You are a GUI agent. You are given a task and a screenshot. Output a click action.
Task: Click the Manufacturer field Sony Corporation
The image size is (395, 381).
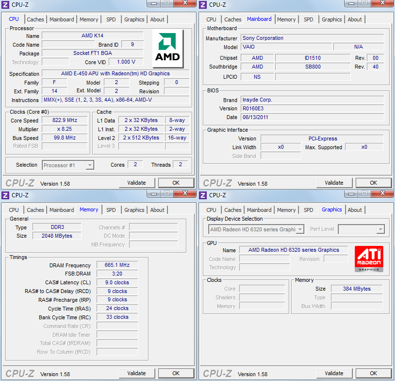[313, 38]
